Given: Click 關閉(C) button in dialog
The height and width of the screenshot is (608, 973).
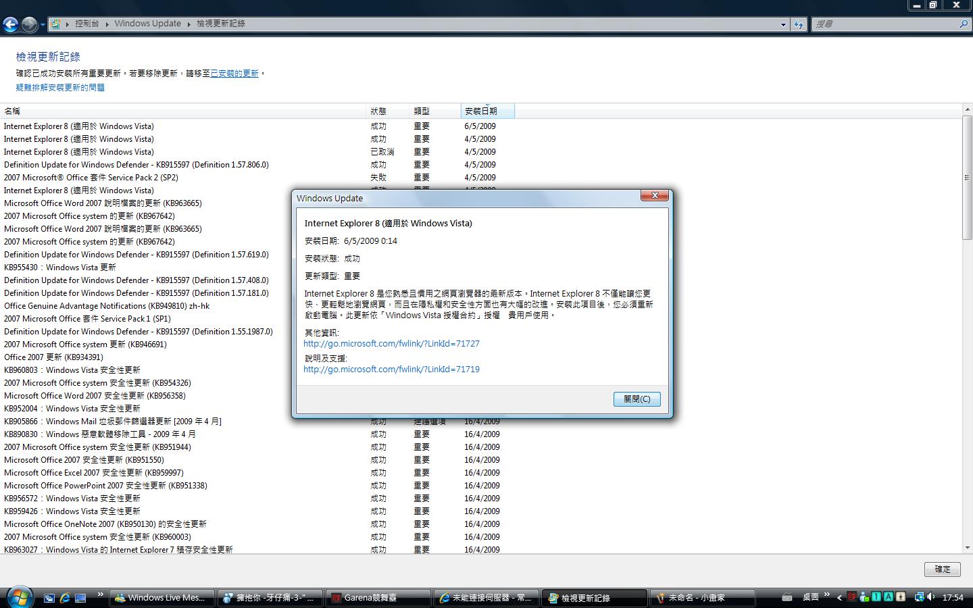Looking at the screenshot, I should 637,399.
